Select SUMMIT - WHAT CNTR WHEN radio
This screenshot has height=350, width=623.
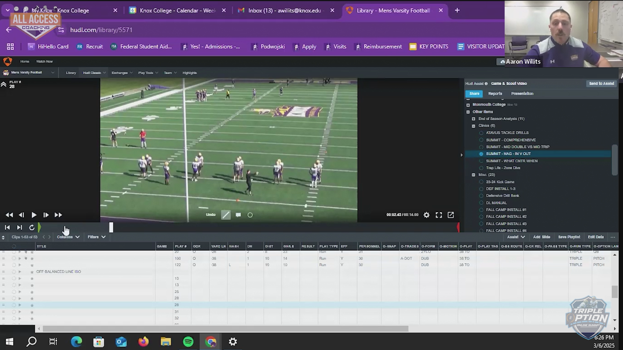481,161
